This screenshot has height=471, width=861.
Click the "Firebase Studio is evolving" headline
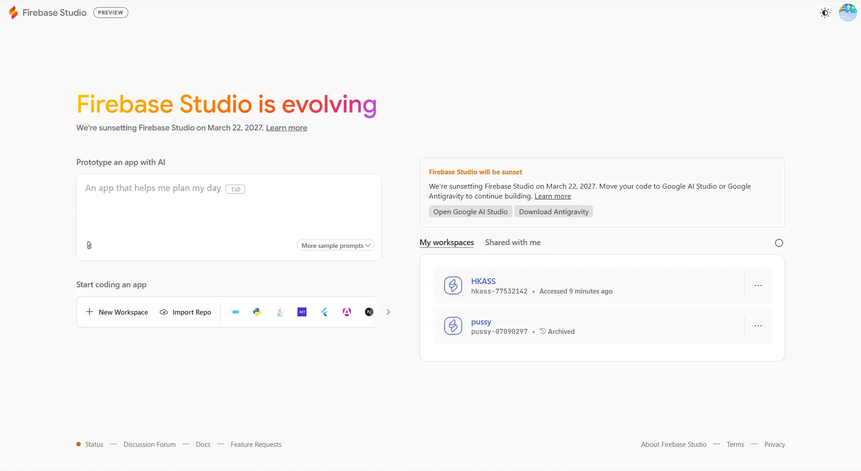tap(227, 104)
